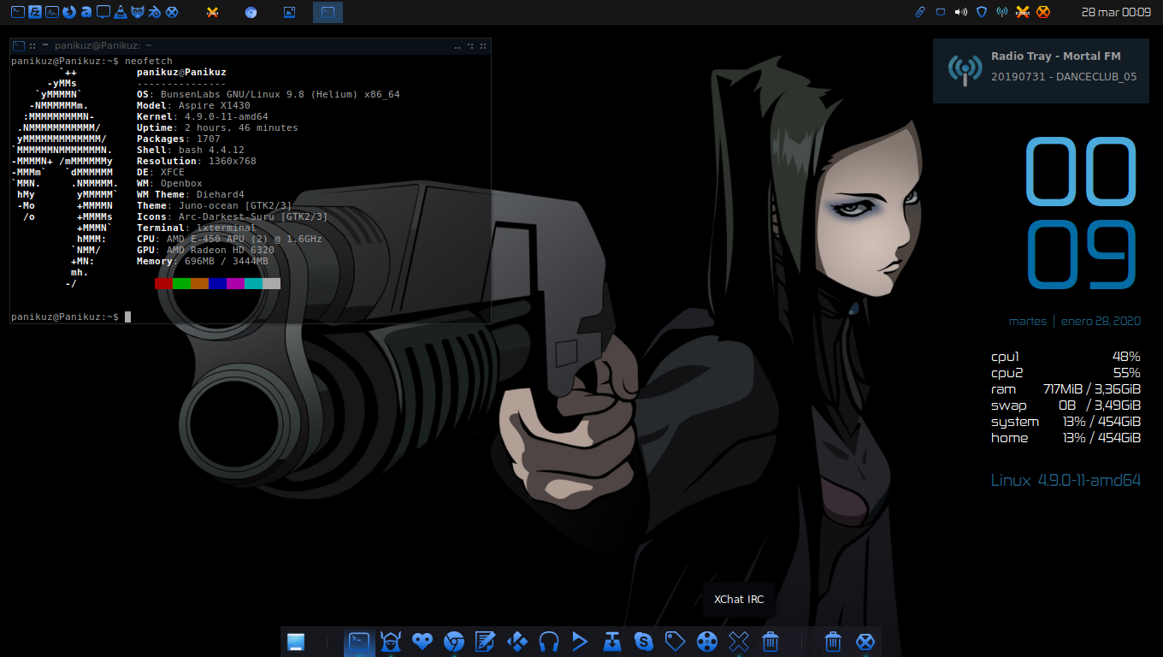The image size is (1163, 657).
Task: Switch to the image viewer taskbar entry
Action: tap(289, 12)
